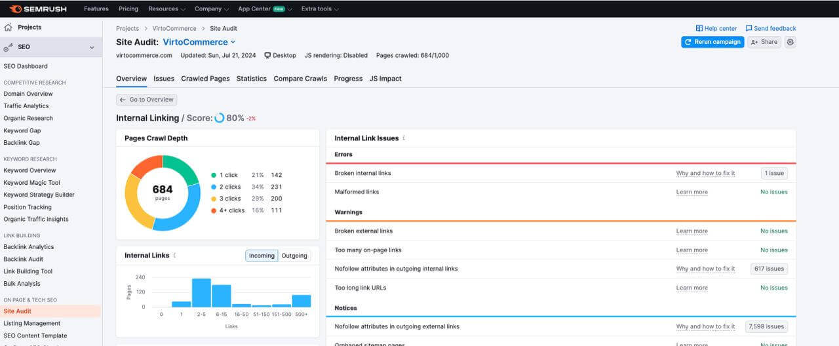
Task: Click Learn more for Broken external links
Action: [x=692, y=231]
